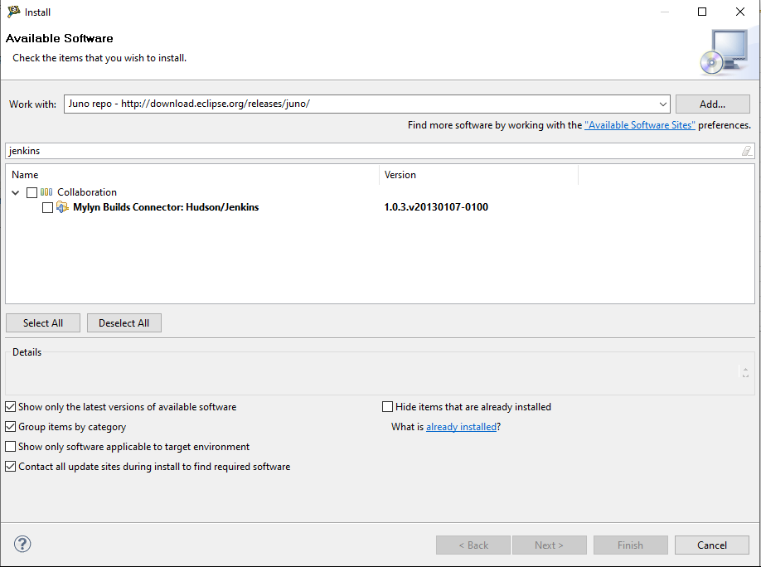Check the Collaboration category checkbox
761x567 pixels.
click(32, 192)
